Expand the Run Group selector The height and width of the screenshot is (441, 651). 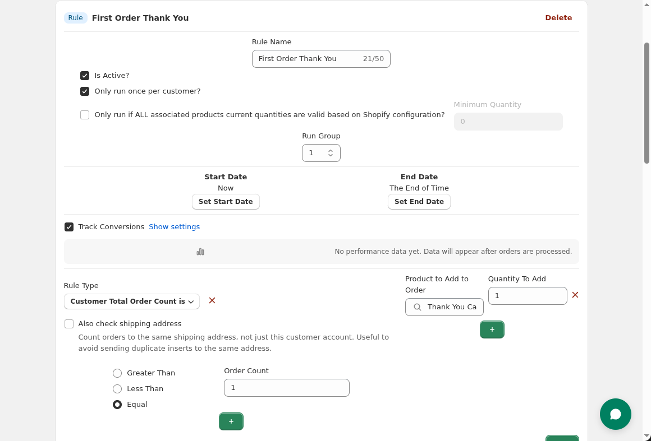coord(331,152)
